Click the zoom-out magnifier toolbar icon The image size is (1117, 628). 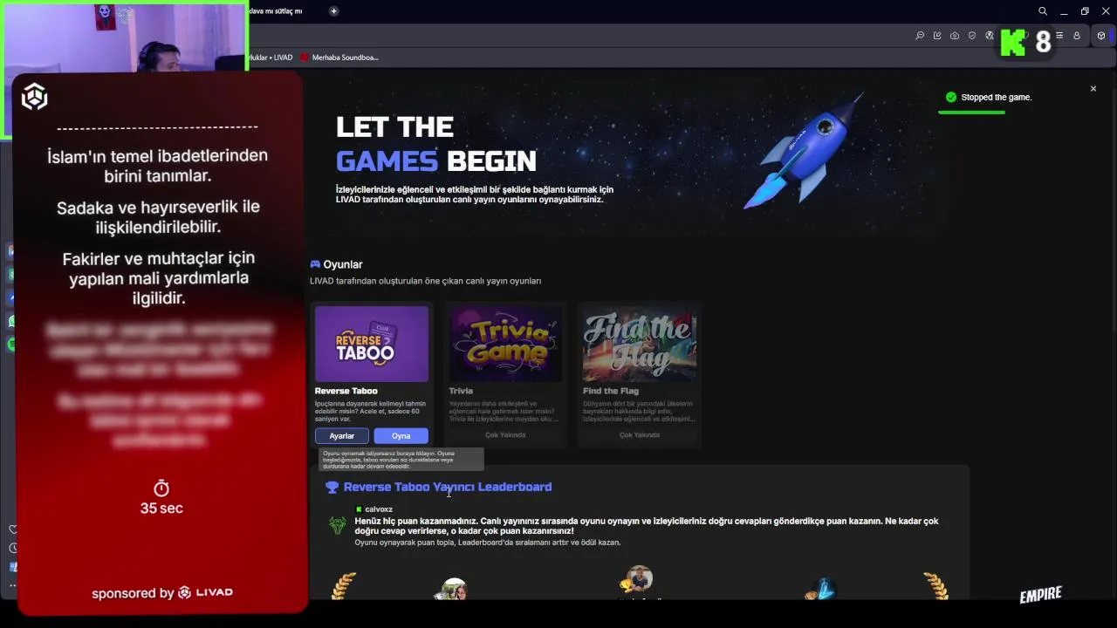coord(920,36)
